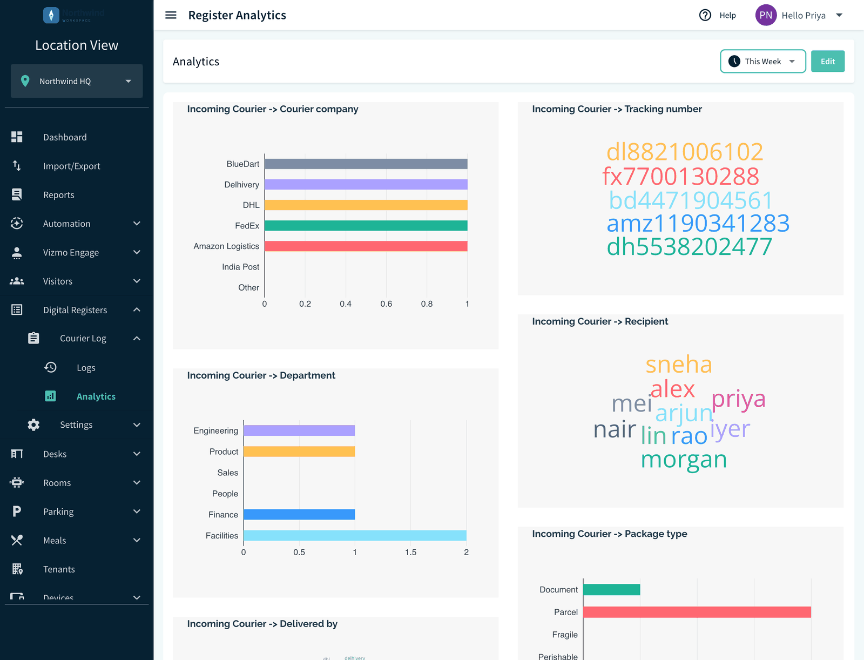Click the Settings gear icon
The width and height of the screenshot is (864, 660).
[x=33, y=425]
